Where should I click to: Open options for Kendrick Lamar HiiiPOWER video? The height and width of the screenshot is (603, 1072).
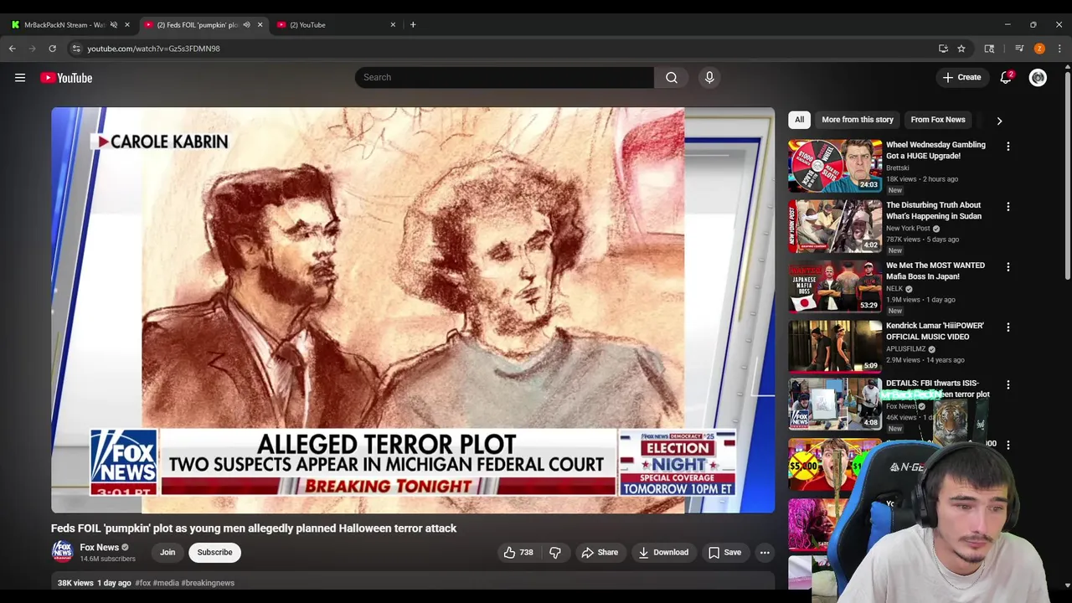coord(1008,327)
